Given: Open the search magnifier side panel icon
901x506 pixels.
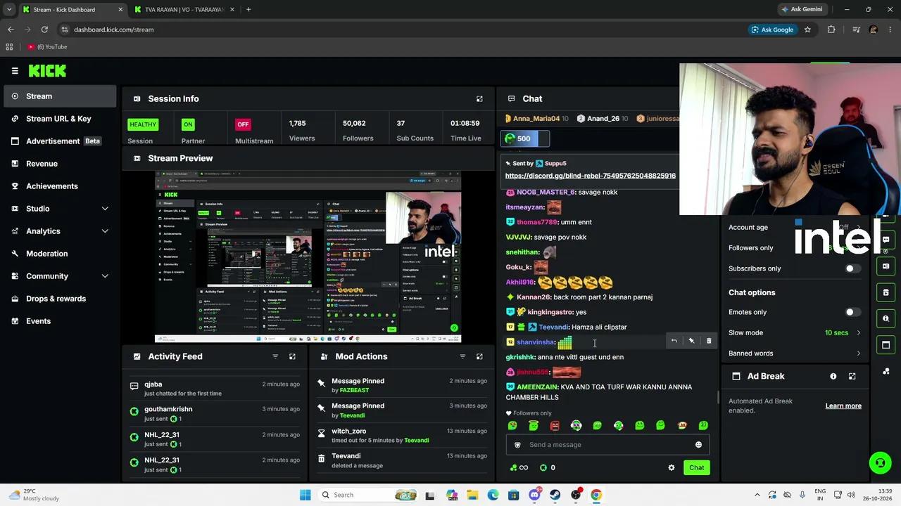Looking at the screenshot, I should pyautogui.click(x=886, y=318).
